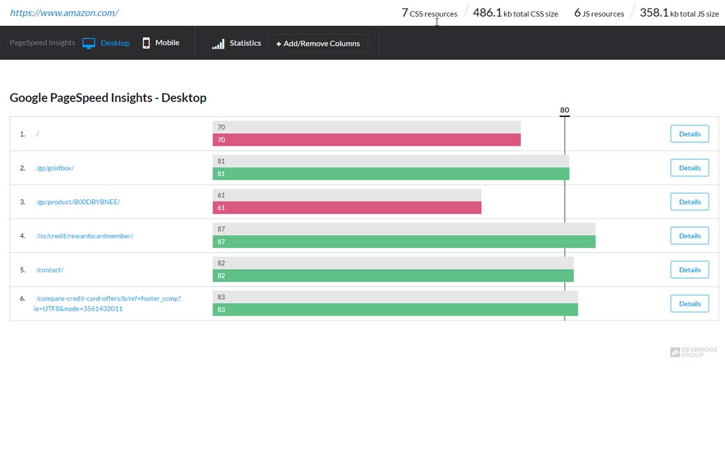The image size is (725, 453).
Task: Click the /iss/credit/rewardscardmember/ link
Action: point(84,236)
